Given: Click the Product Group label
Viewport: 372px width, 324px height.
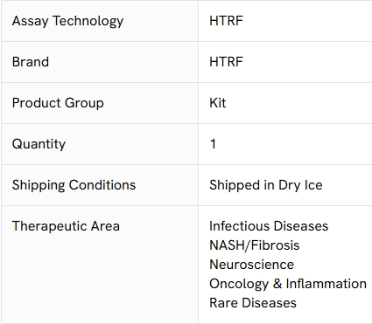Looking at the screenshot, I should pos(58,103).
